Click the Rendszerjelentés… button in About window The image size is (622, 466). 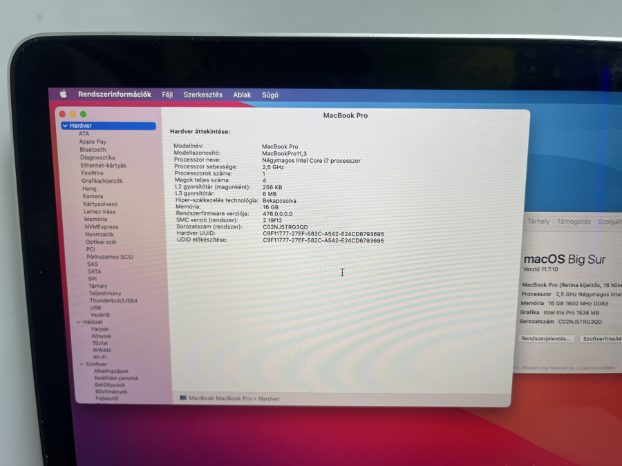tap(545, 339)
